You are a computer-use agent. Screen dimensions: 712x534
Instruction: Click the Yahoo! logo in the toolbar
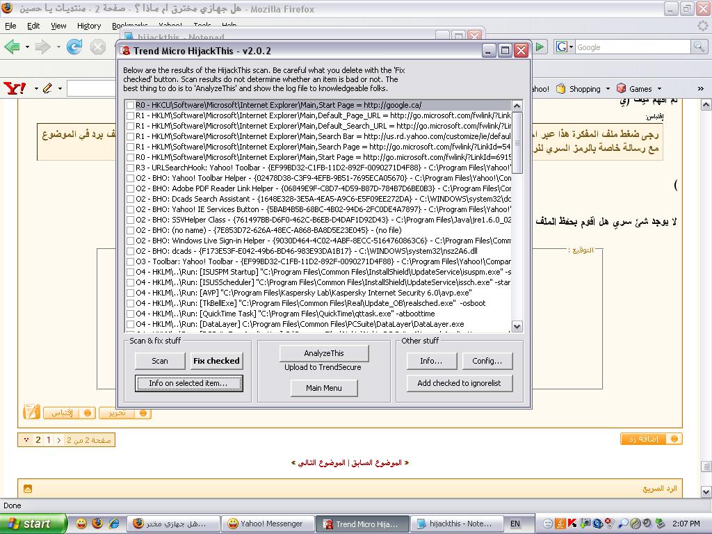point(14,88)
